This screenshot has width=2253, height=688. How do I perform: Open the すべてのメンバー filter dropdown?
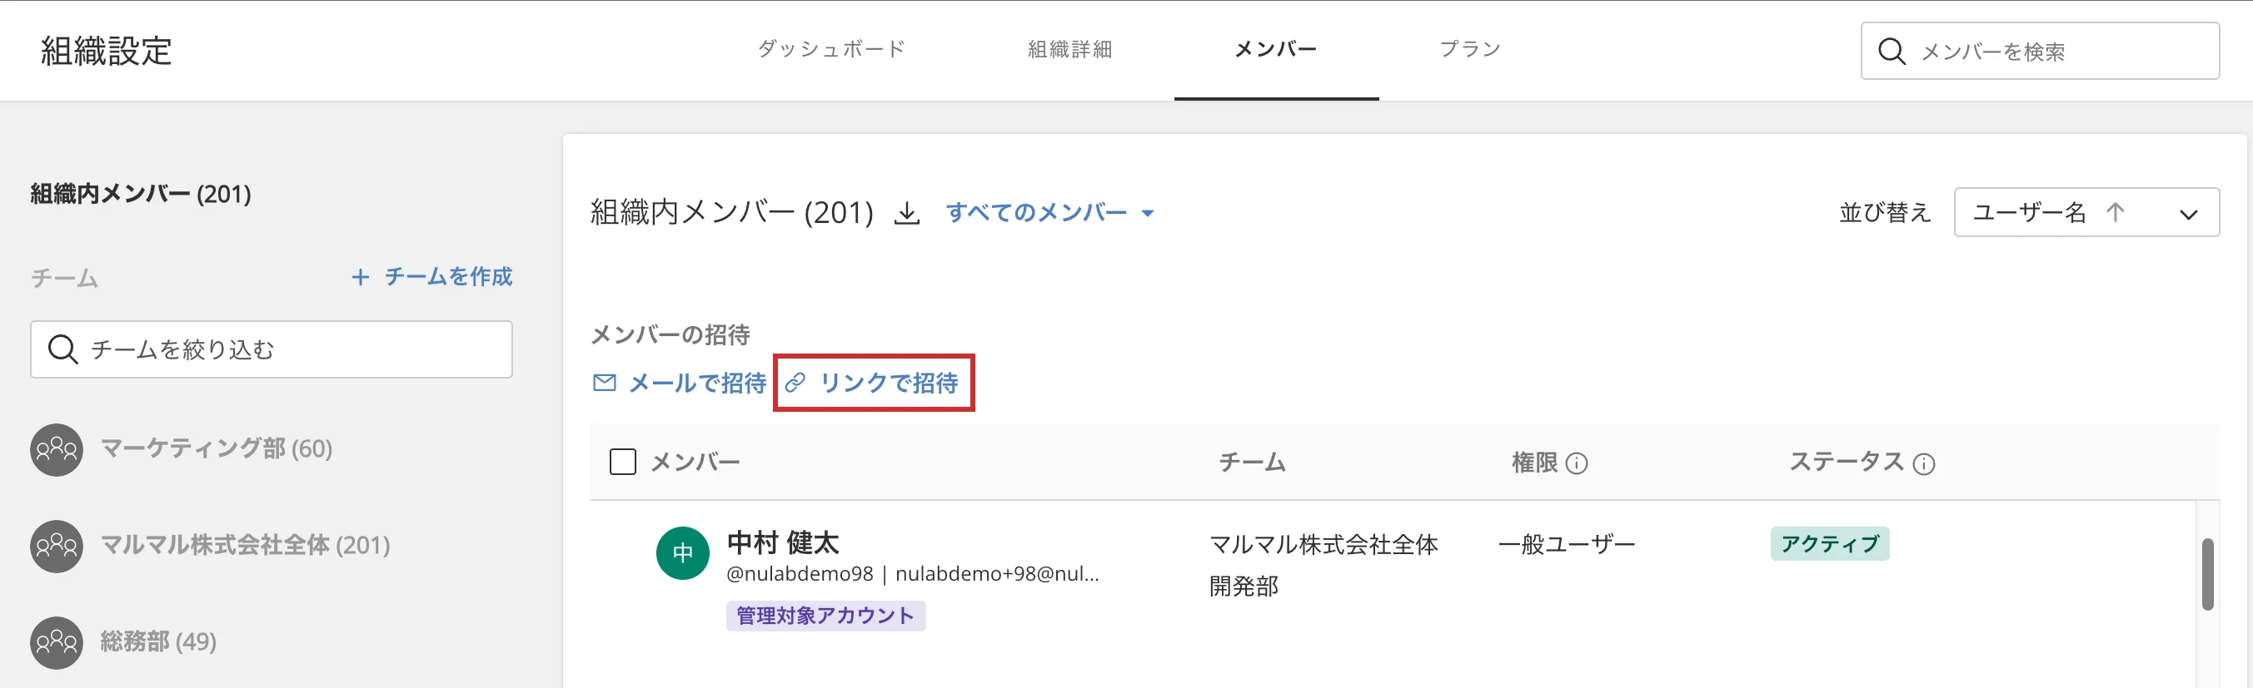1049,213
